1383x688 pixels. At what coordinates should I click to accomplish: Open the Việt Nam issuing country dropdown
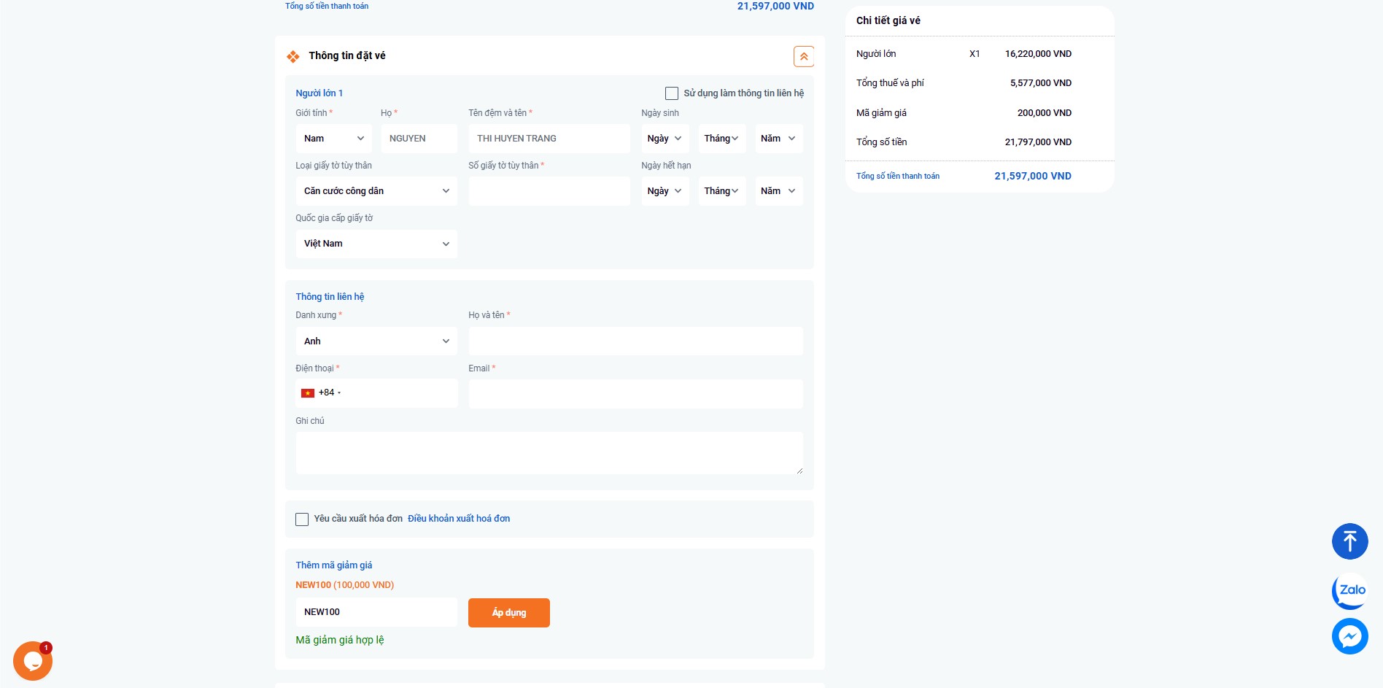(x=376, y=244)
